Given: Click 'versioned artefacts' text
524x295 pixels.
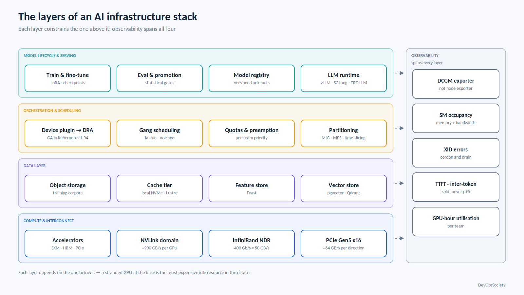Looking at the screenshot, I should tap(252, 83).
